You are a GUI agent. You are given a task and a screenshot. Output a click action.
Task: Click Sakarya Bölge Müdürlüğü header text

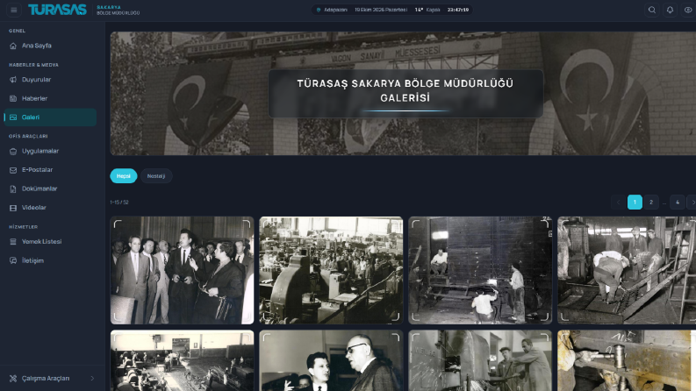[x=118, y=11]
